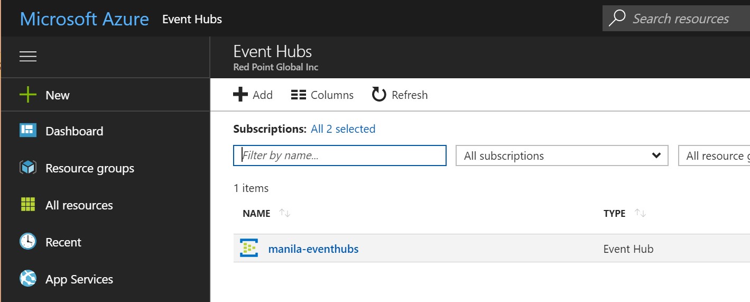The image size is (750, 302).
Task: Expand the All resource groups dropdown
Action: 714,155
